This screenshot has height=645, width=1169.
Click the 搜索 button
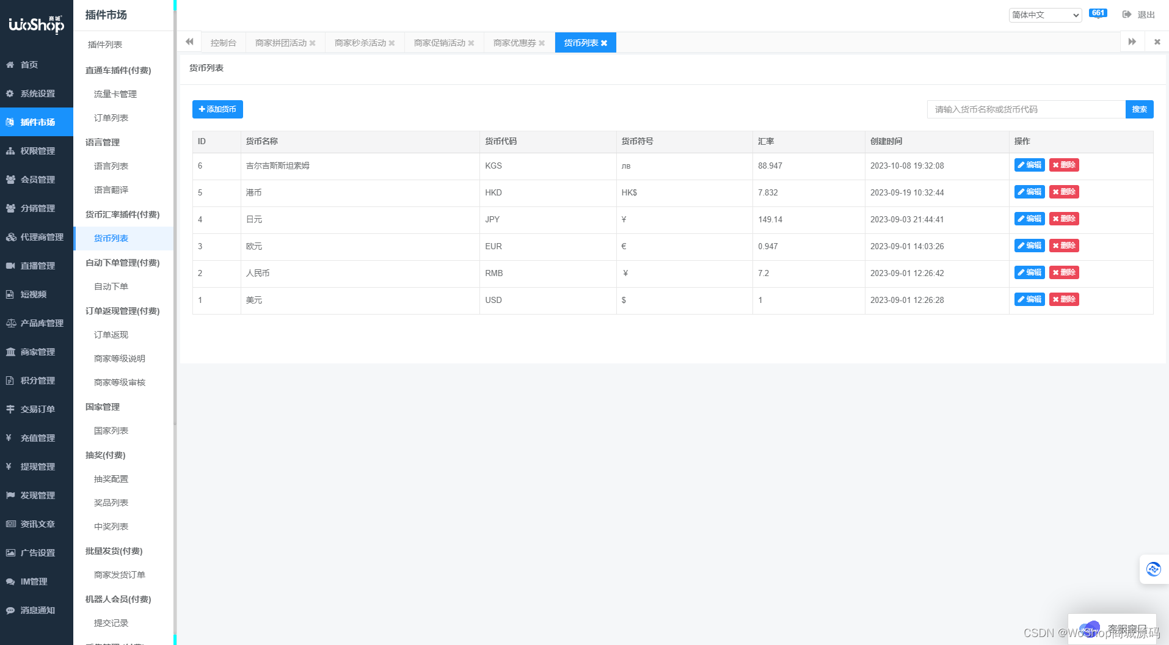1139,109
